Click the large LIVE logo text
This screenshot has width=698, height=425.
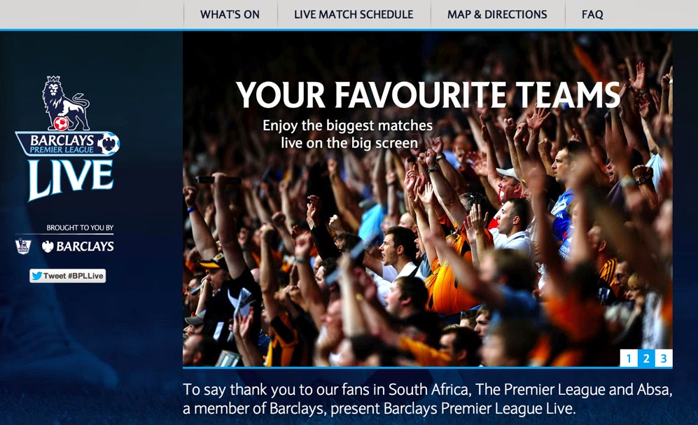pyautogui.click(x=71, y=179)
